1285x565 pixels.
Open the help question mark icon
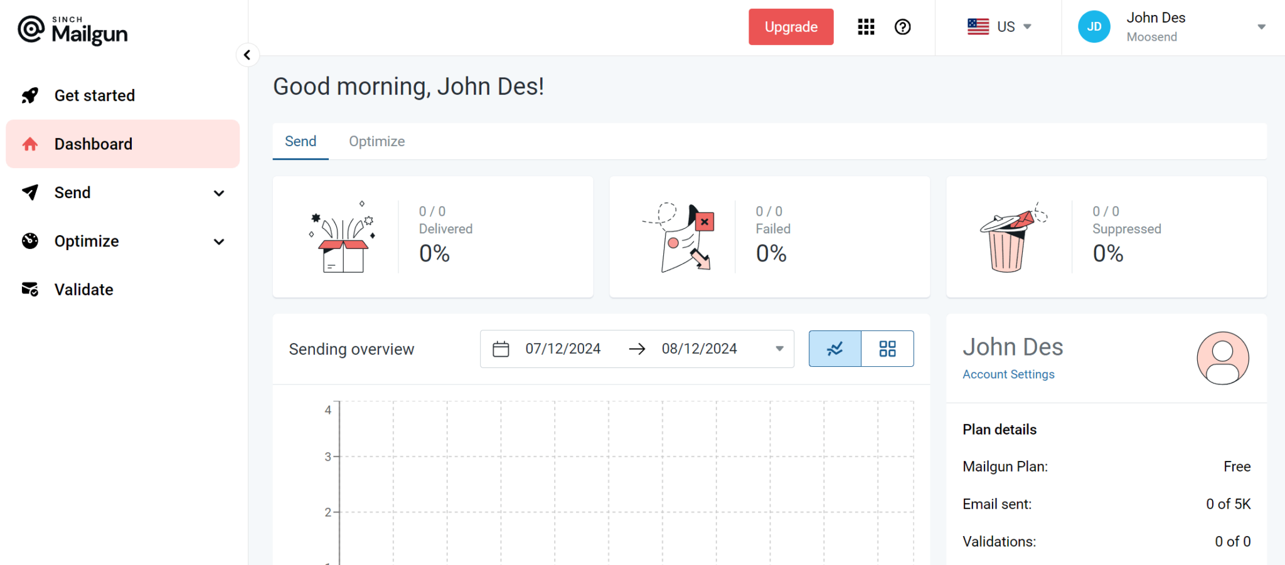tap(902, 27)
